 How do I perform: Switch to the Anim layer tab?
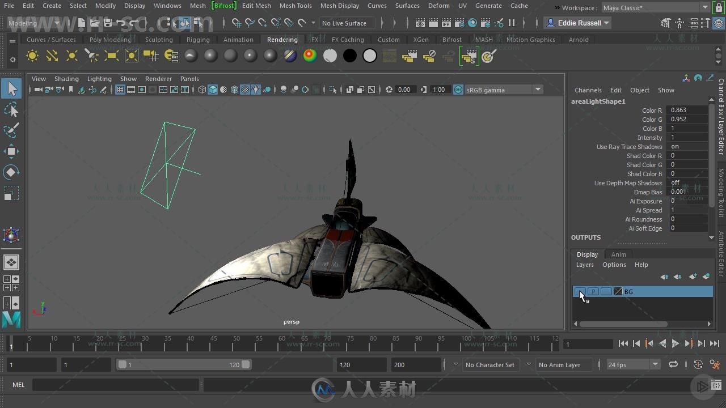coord(618,254)
